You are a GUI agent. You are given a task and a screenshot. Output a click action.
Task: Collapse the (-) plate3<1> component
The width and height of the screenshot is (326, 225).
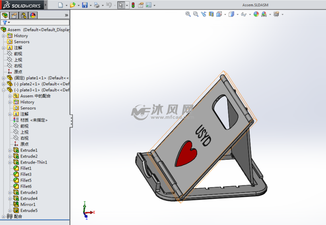coord(3,90)
